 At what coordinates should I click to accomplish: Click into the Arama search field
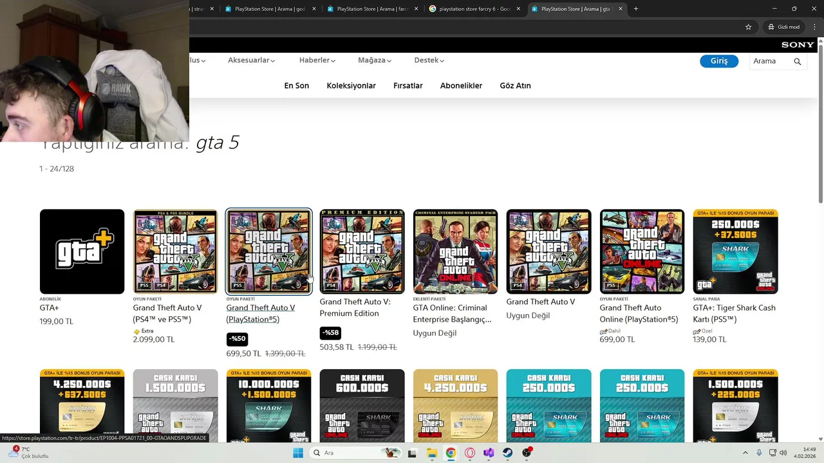click(x=770, y=61)
